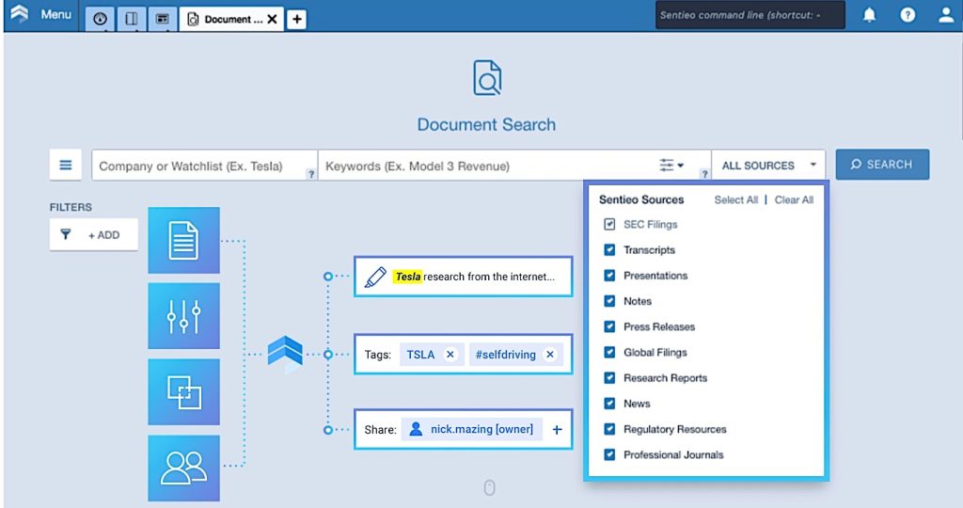Viewport: 963px width, 508px height.
Task: Uncheck the Transcripts source checkbox
Action: (609, 250)
